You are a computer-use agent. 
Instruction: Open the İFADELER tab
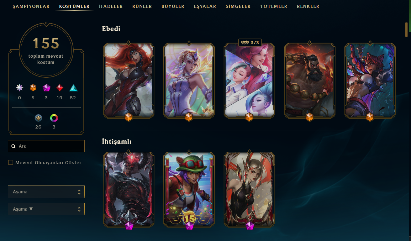click(111, 6)
